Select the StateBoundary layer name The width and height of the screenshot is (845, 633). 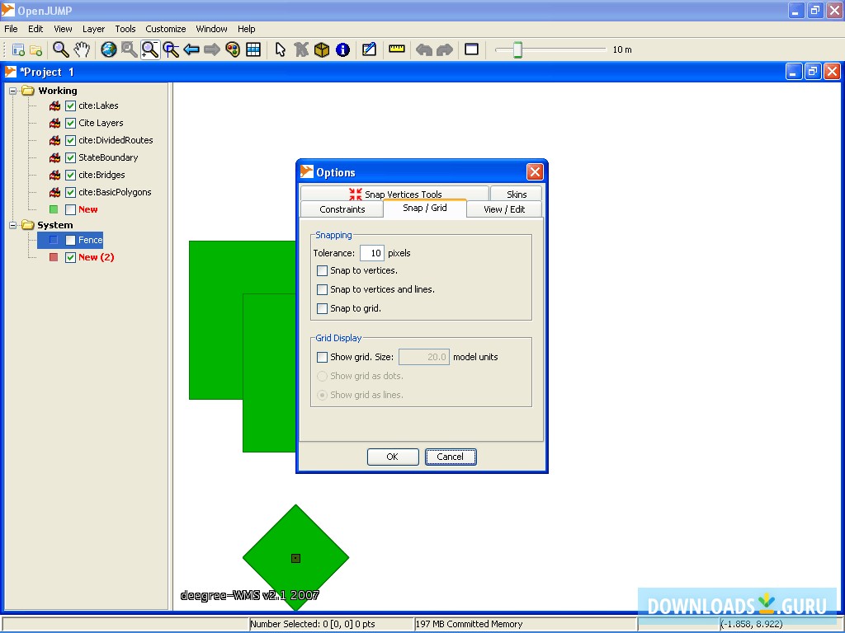108,157
